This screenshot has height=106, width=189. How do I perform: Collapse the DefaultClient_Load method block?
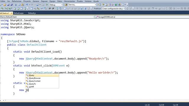tap(0, 52)
